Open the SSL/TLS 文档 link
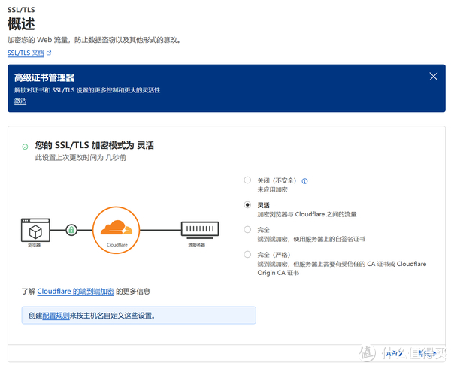The height and width of the screenshot is (366, 451). tap(26, 53)
